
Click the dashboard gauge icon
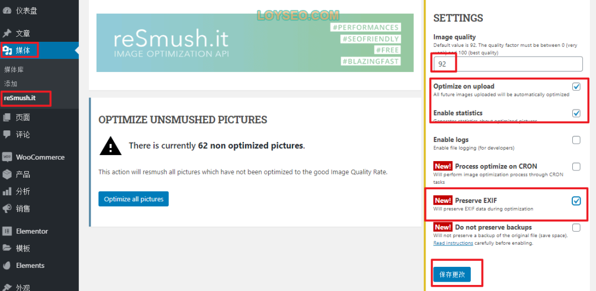click(x=7, y=10)
